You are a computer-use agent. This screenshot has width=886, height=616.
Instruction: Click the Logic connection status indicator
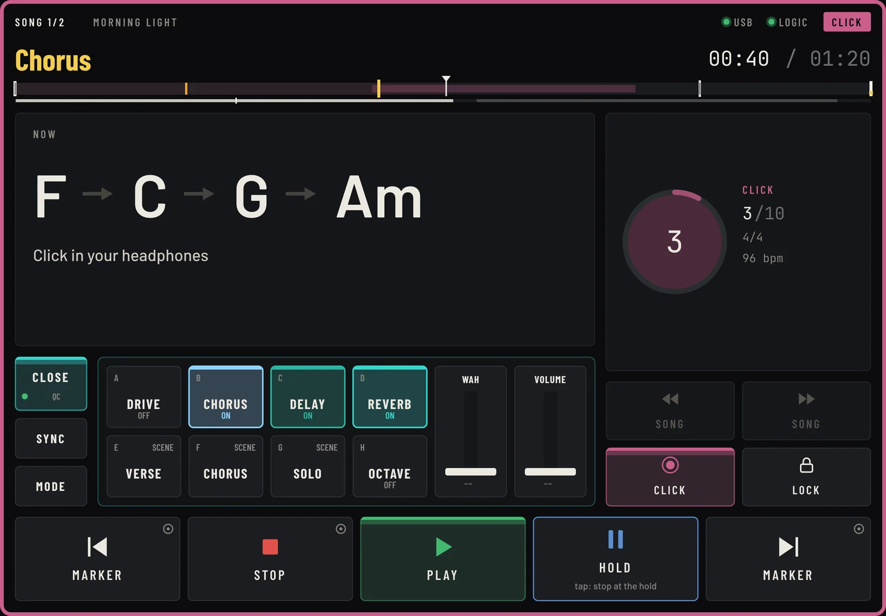coord(787,22)
